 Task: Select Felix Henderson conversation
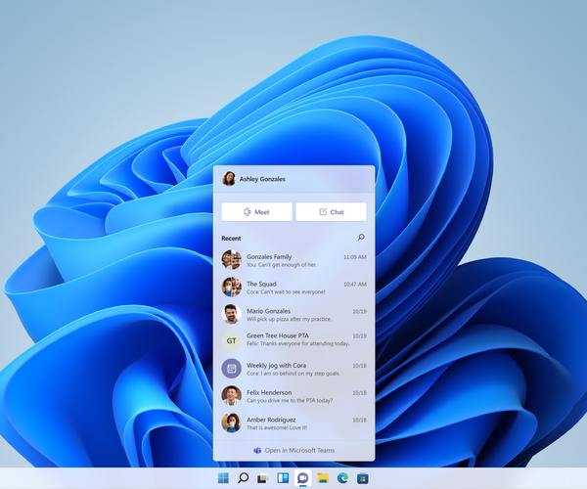293,395
